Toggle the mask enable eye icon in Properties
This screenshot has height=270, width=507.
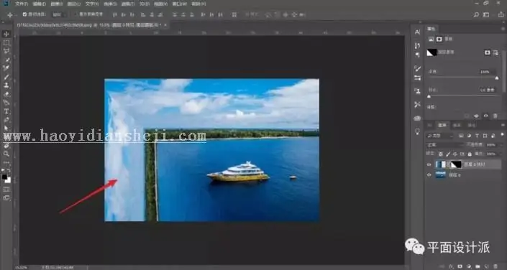pyautogui.click(x=485, y=116)
